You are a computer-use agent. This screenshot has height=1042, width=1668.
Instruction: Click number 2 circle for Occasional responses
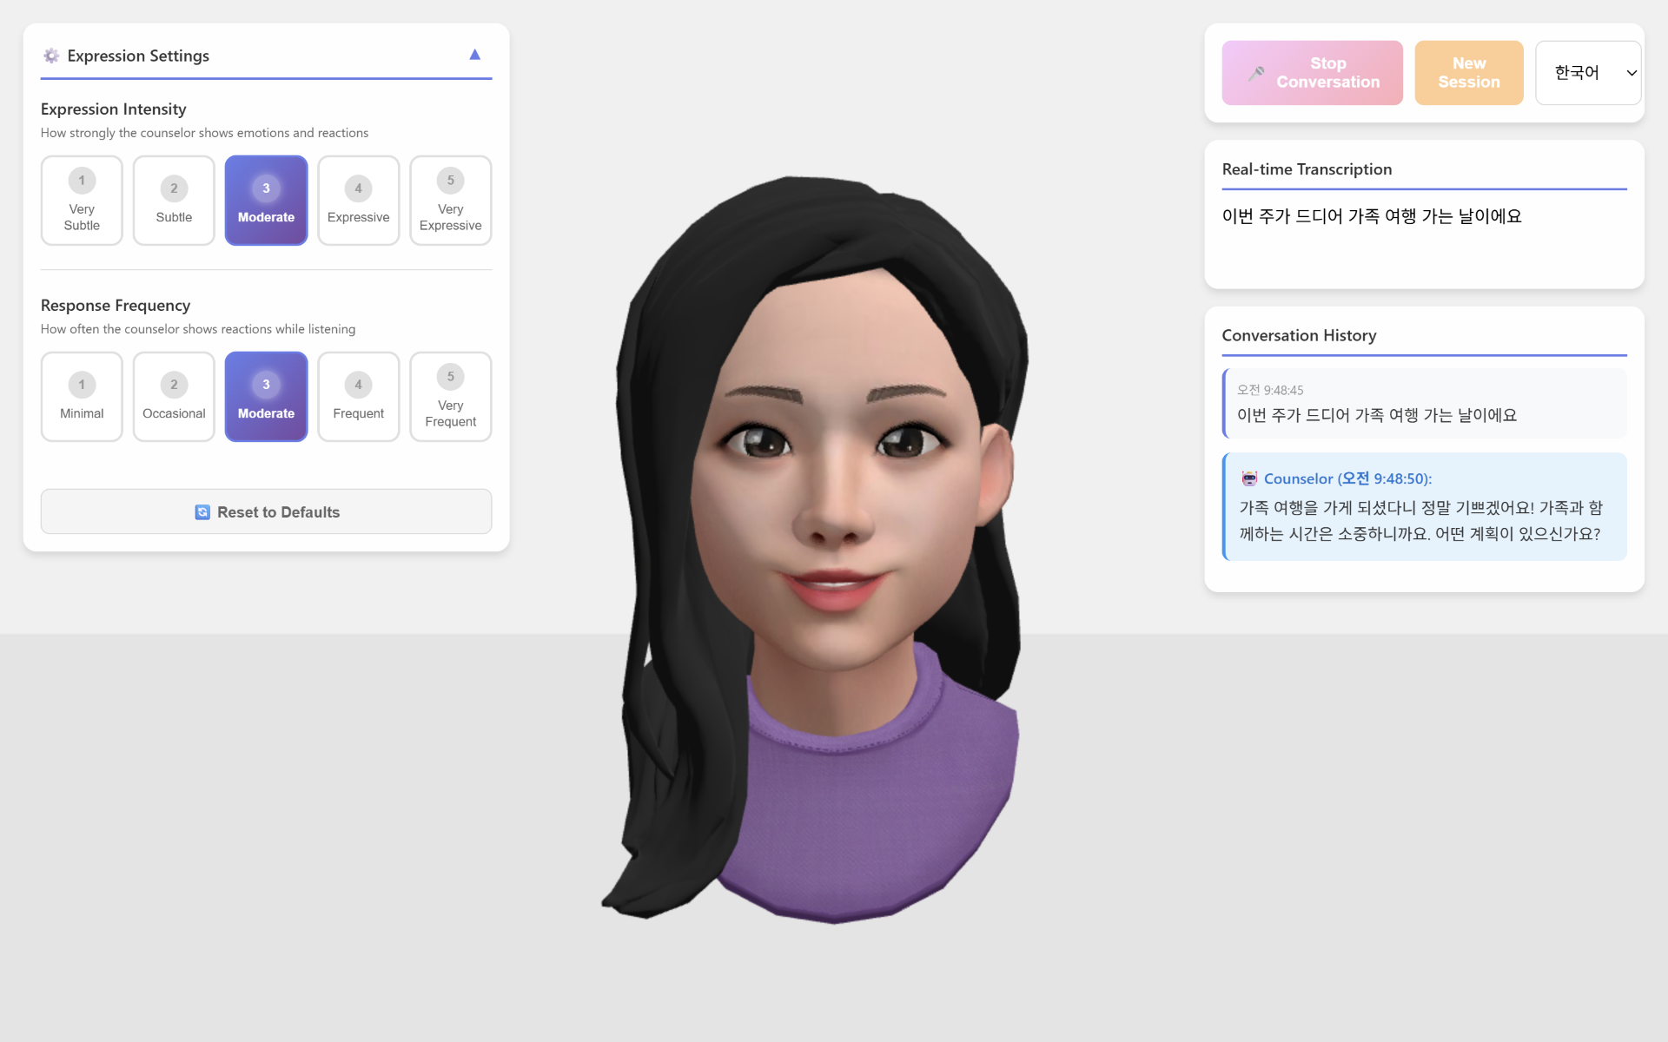(174, 385)
